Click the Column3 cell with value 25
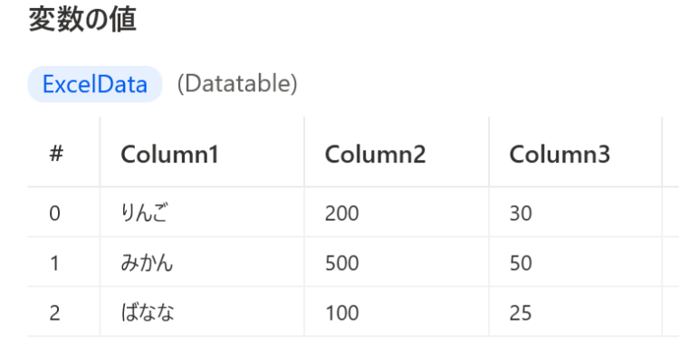679x346 pixels. coord(576,312)
